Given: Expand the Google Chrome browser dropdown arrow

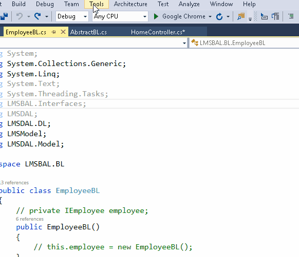Looking at the screenshot, I should [210, 17].
